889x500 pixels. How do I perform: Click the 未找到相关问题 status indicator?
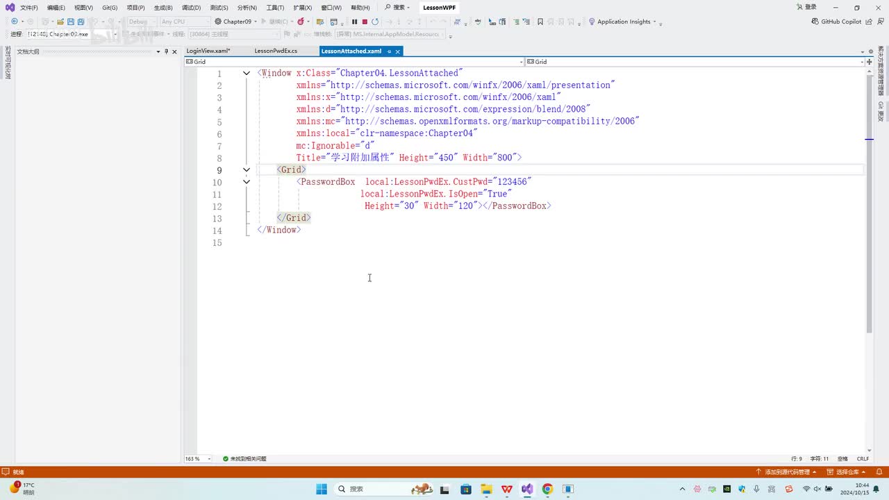tap(244, 458)
